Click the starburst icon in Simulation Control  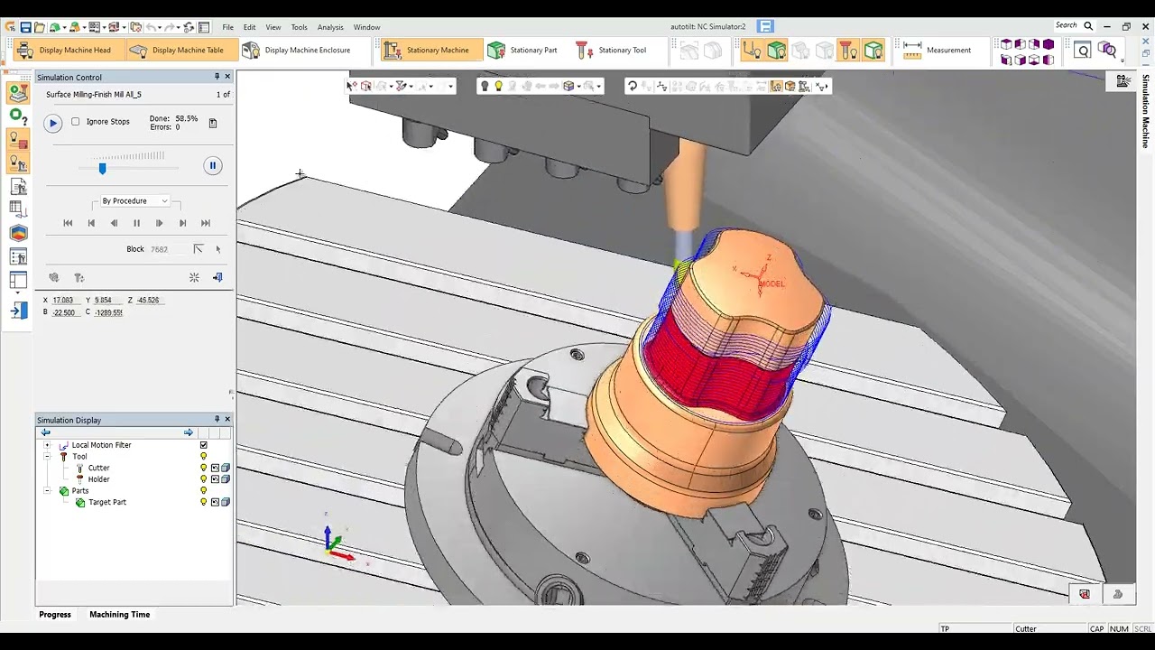coord(194,277)
